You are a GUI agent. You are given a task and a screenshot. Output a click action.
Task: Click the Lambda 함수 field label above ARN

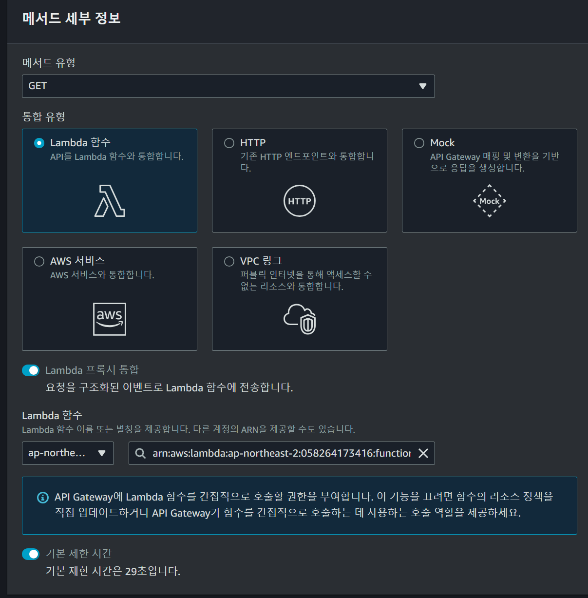click(x=52, y=415)
